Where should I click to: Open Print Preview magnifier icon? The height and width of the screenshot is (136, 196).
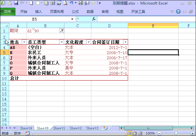[x=65, y=3]
